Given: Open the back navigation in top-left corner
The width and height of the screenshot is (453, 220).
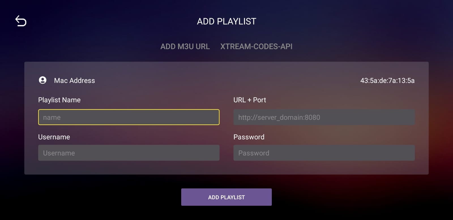Looking at the screenshot, I should [20, 20].
